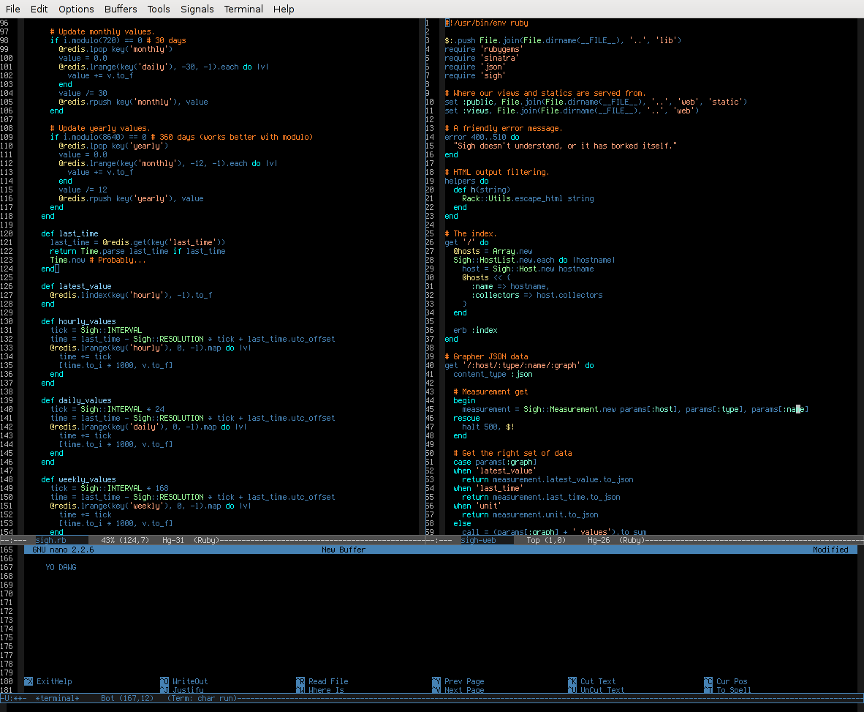Image resolution: width=864 pixels, height=712 pixels.
Task: Click the ^O WriteOut shortcut in nano
Action: tap(184, 681)
